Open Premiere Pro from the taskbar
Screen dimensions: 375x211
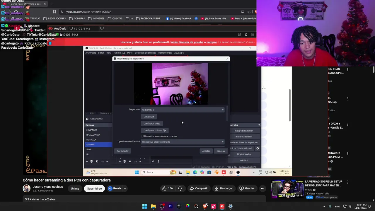coord(171,206)
